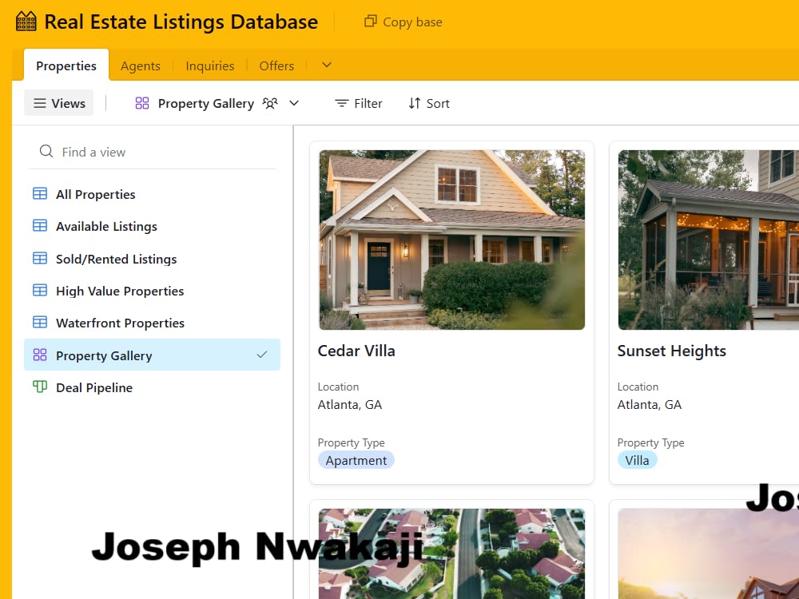Click kanban icon beside Deal Pipeline
The image size is (799, 599).
point(40,387)
